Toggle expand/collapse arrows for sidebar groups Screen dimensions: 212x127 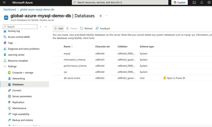(40, 27)
